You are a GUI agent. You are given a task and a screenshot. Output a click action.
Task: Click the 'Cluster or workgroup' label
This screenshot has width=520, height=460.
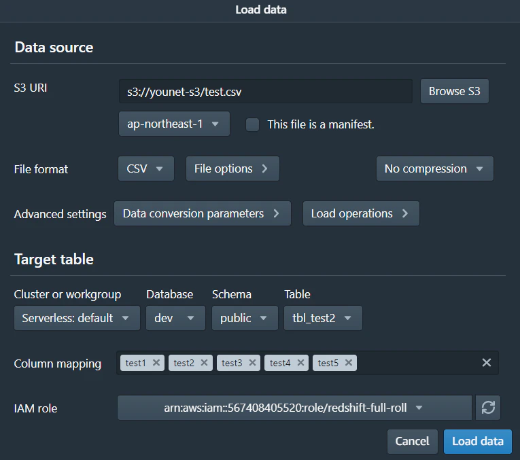[x=67, y=294]
